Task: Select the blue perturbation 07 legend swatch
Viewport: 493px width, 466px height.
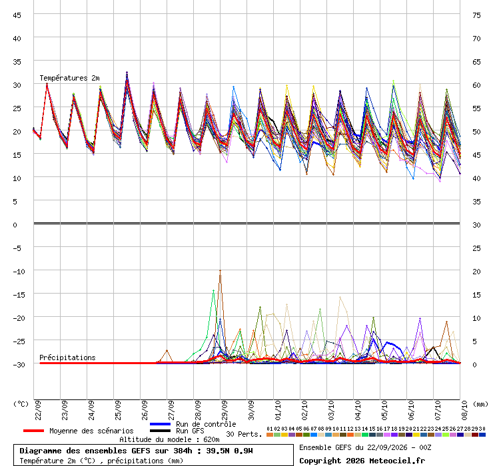Action: coord(314,435)
